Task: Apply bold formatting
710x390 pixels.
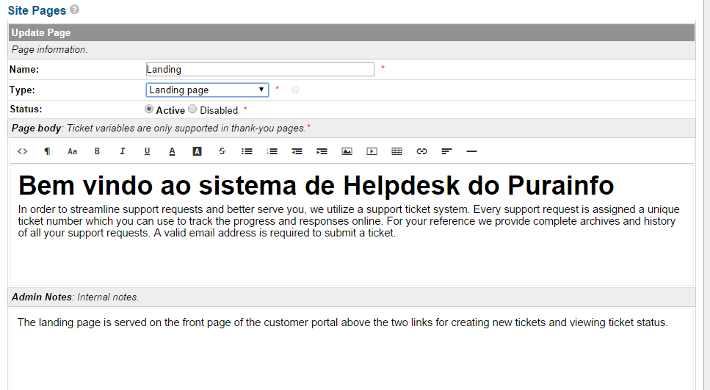Action: 97,151
